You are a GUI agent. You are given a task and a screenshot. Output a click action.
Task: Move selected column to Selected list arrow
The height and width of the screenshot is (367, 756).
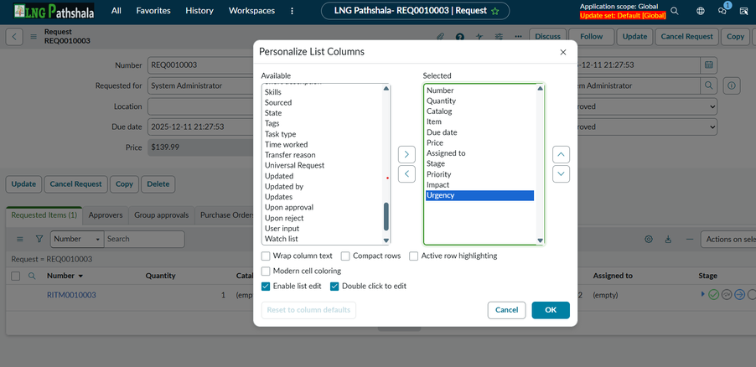pos(406,154)
